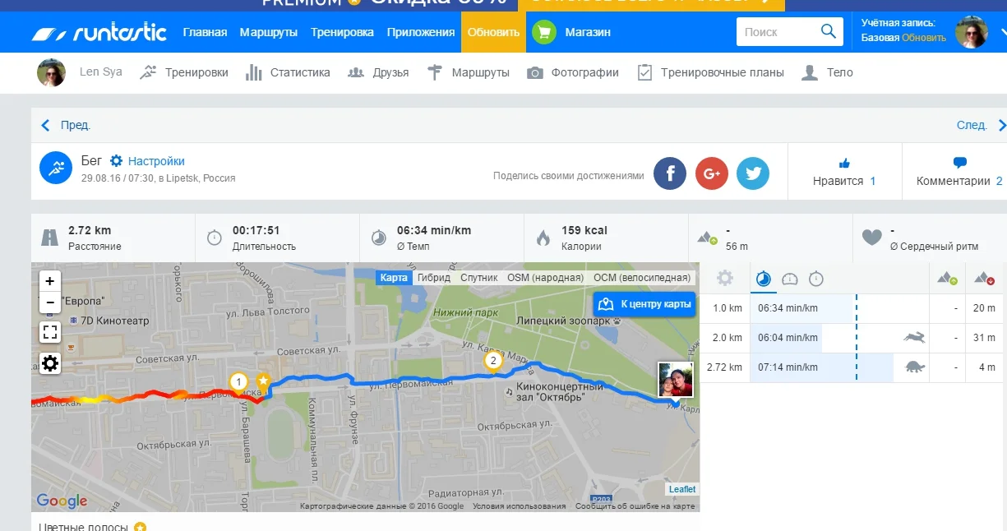This screenshot has height=531, width=1007.
Task: Open the splits table settings gear
Action: [725, 279]
